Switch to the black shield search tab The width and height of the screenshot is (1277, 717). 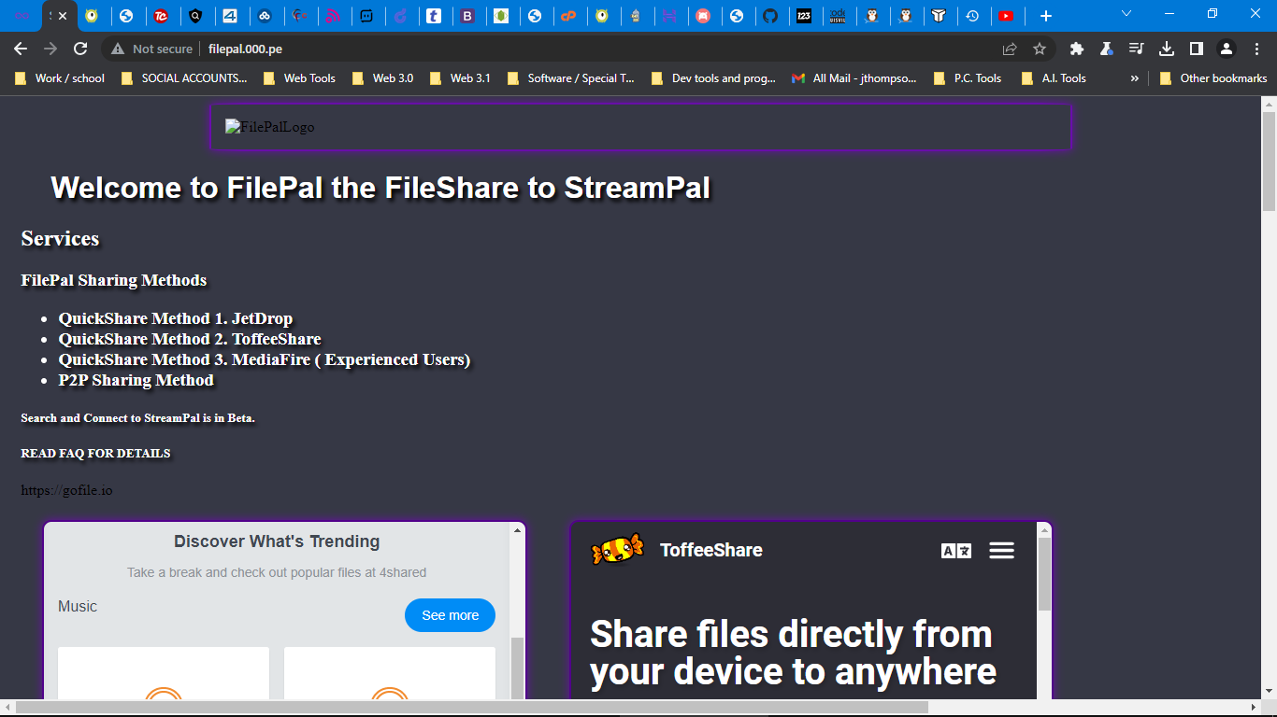click(194, 16)
